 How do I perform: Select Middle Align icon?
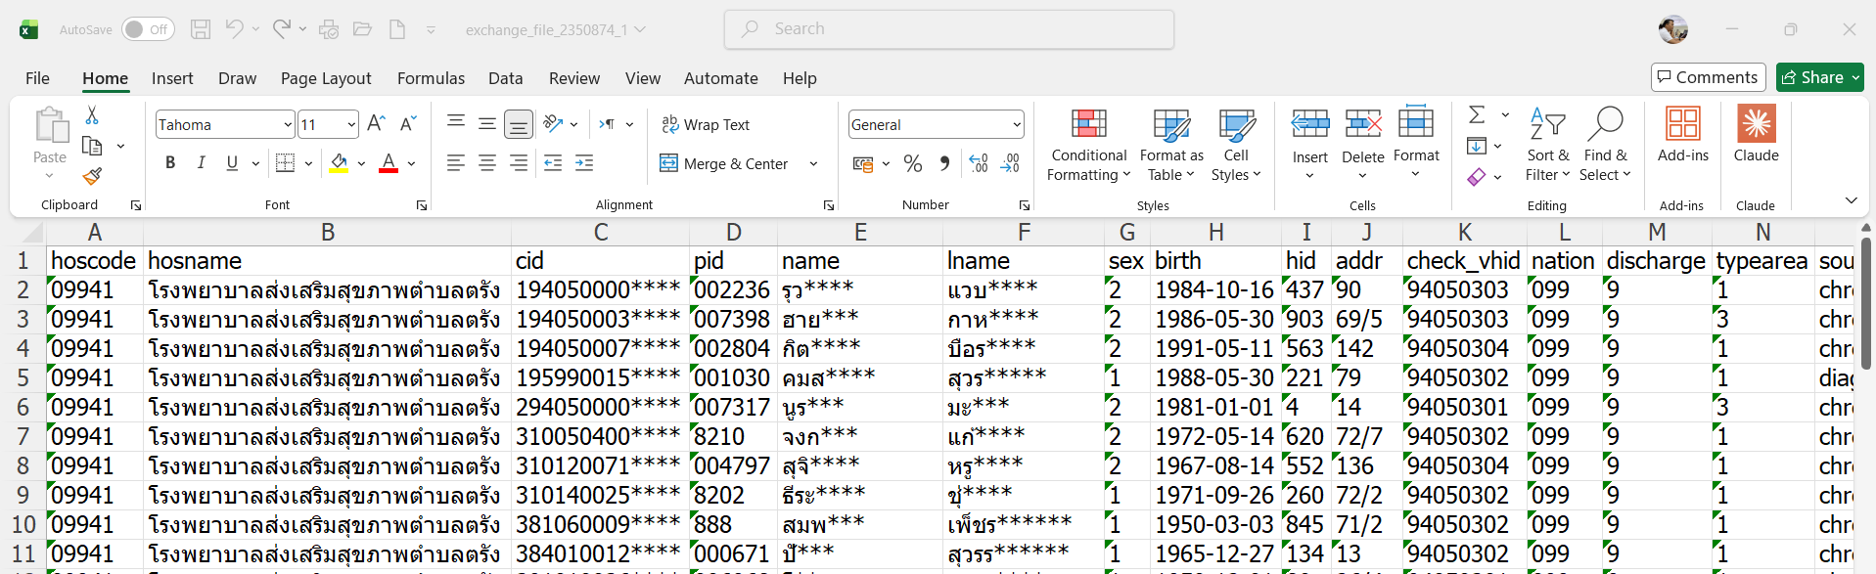coord(486,124)
